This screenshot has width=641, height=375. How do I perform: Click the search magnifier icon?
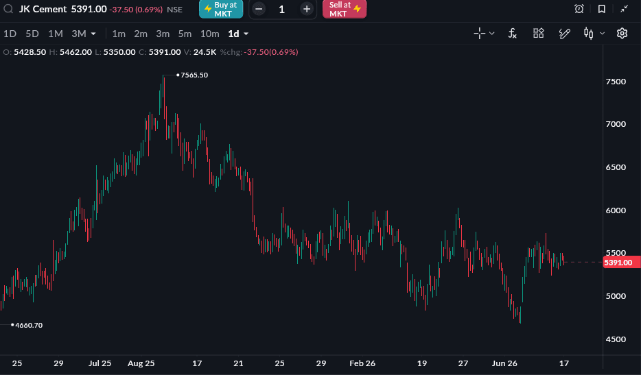[x=8, y=9]
